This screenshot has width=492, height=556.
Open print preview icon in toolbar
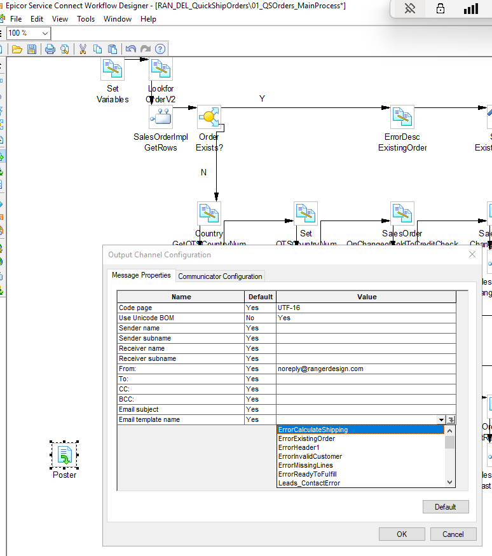point(65,49)
